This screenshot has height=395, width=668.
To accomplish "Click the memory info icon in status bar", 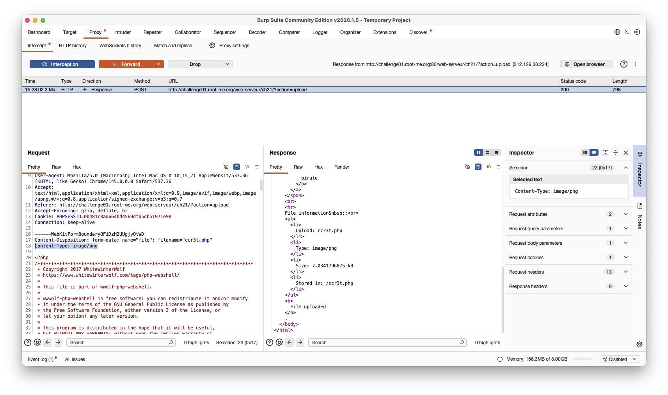I will click(500, 359).
